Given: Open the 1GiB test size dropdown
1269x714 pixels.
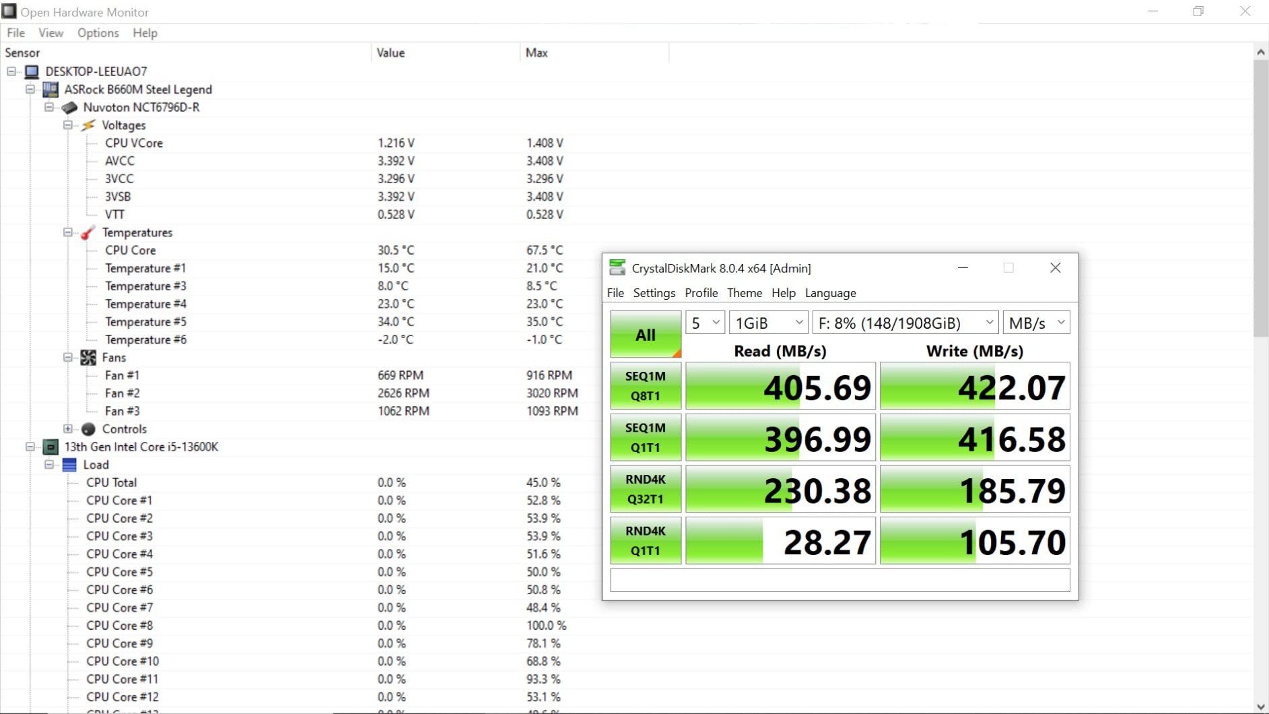Looking at the screenshot, I should tap(768, 323).
